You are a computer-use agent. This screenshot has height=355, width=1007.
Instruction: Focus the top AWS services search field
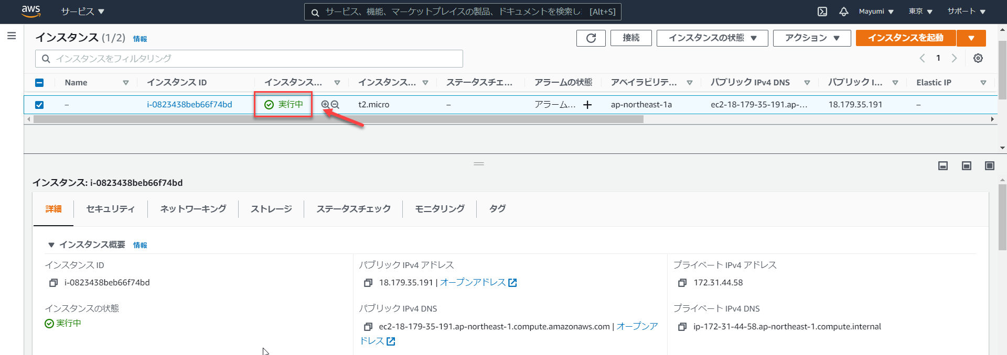click(463, 12)
